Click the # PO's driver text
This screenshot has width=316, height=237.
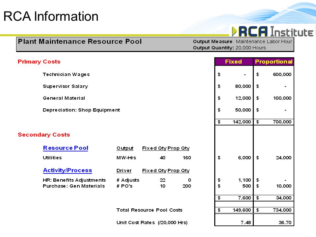click(124, 186)
